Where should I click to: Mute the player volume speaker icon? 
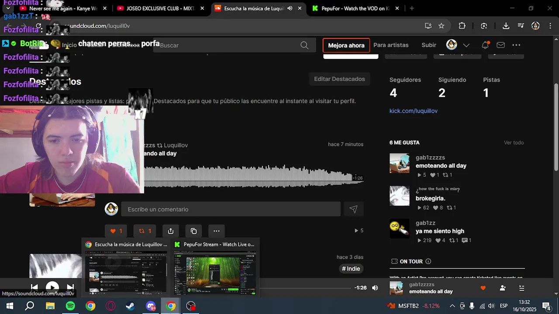(375, 288)
